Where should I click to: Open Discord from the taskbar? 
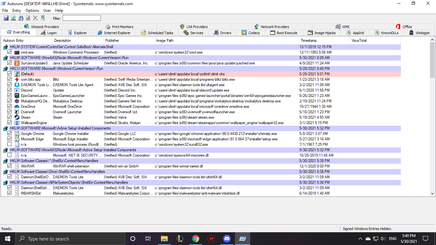pos(227,239)
